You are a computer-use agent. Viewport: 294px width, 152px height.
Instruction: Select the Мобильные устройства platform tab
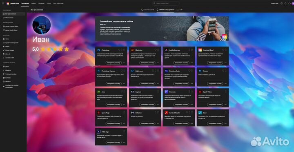tap(165, 9)
